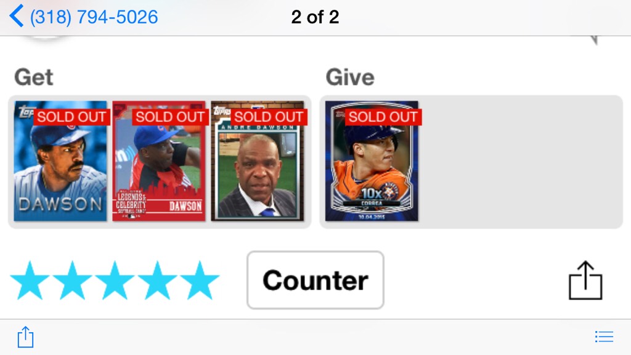
Task: Select the fourth blue rating star
Action: (157, 281)
